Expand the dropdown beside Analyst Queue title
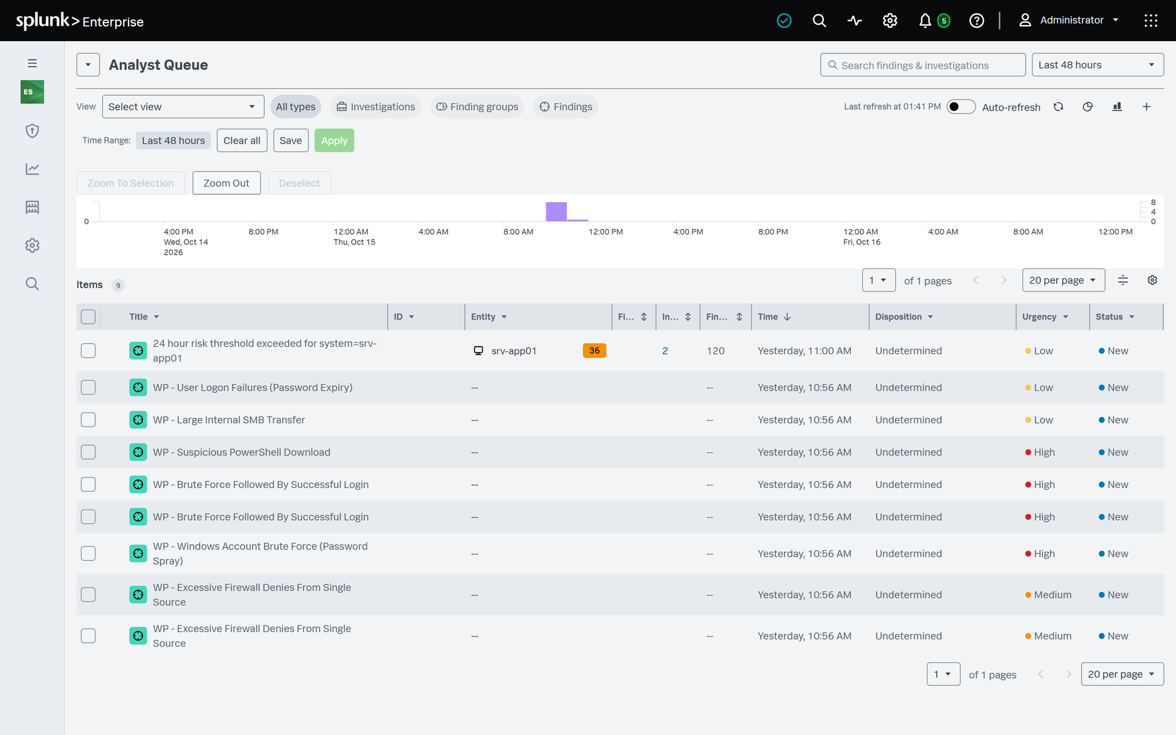Screen dimensions: 1176x735 88,65
